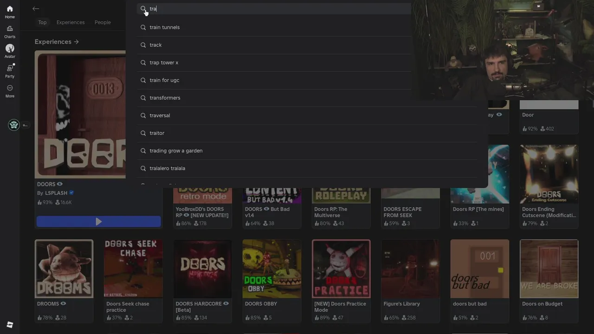Image resolution: width=594 pixels, height=334 pixels.
Task: Open the Doors Practice Mode thumbnail
Action: click(x=341, y=269)
